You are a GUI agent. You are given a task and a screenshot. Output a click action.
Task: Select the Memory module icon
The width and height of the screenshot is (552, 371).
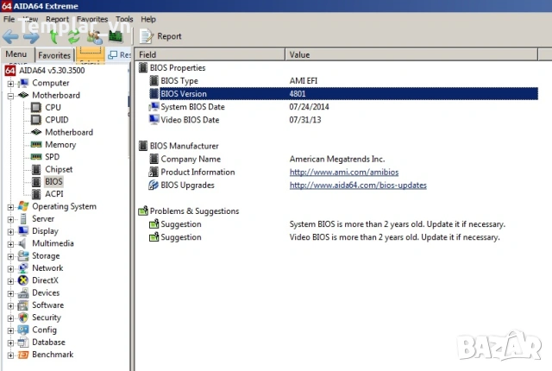coord(36,144)
